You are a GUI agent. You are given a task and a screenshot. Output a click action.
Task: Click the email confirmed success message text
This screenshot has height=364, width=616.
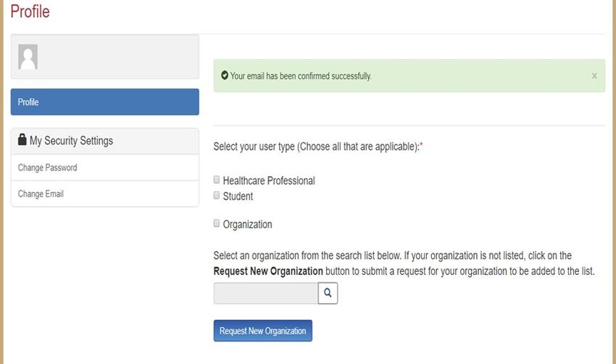click(x=301, y=76)
